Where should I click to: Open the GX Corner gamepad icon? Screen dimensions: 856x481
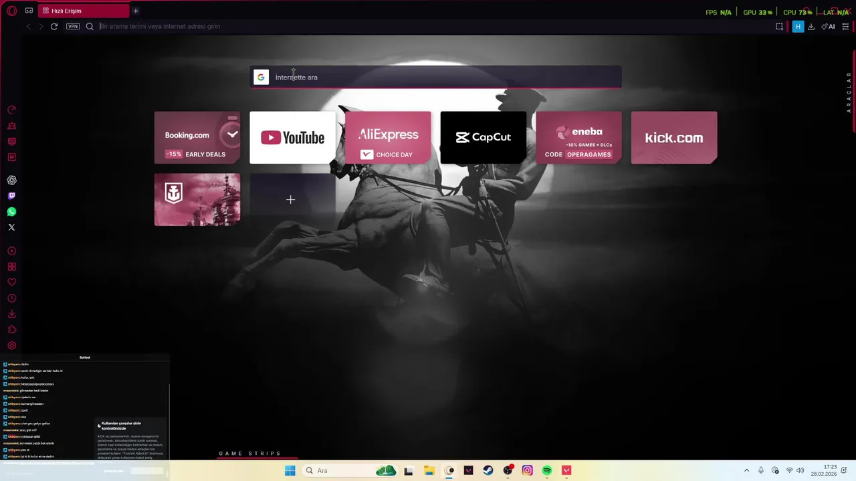pyautogui.click(x=29, y=11)
